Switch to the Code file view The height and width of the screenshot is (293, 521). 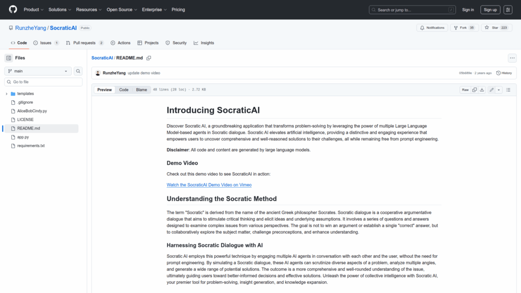pos(124,90)
